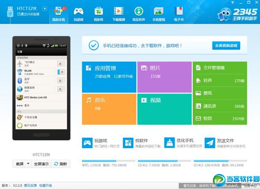Click the 发送文件 paper plane icon
The width and height of the screenshot is (260, 189).
coord(210,143)
